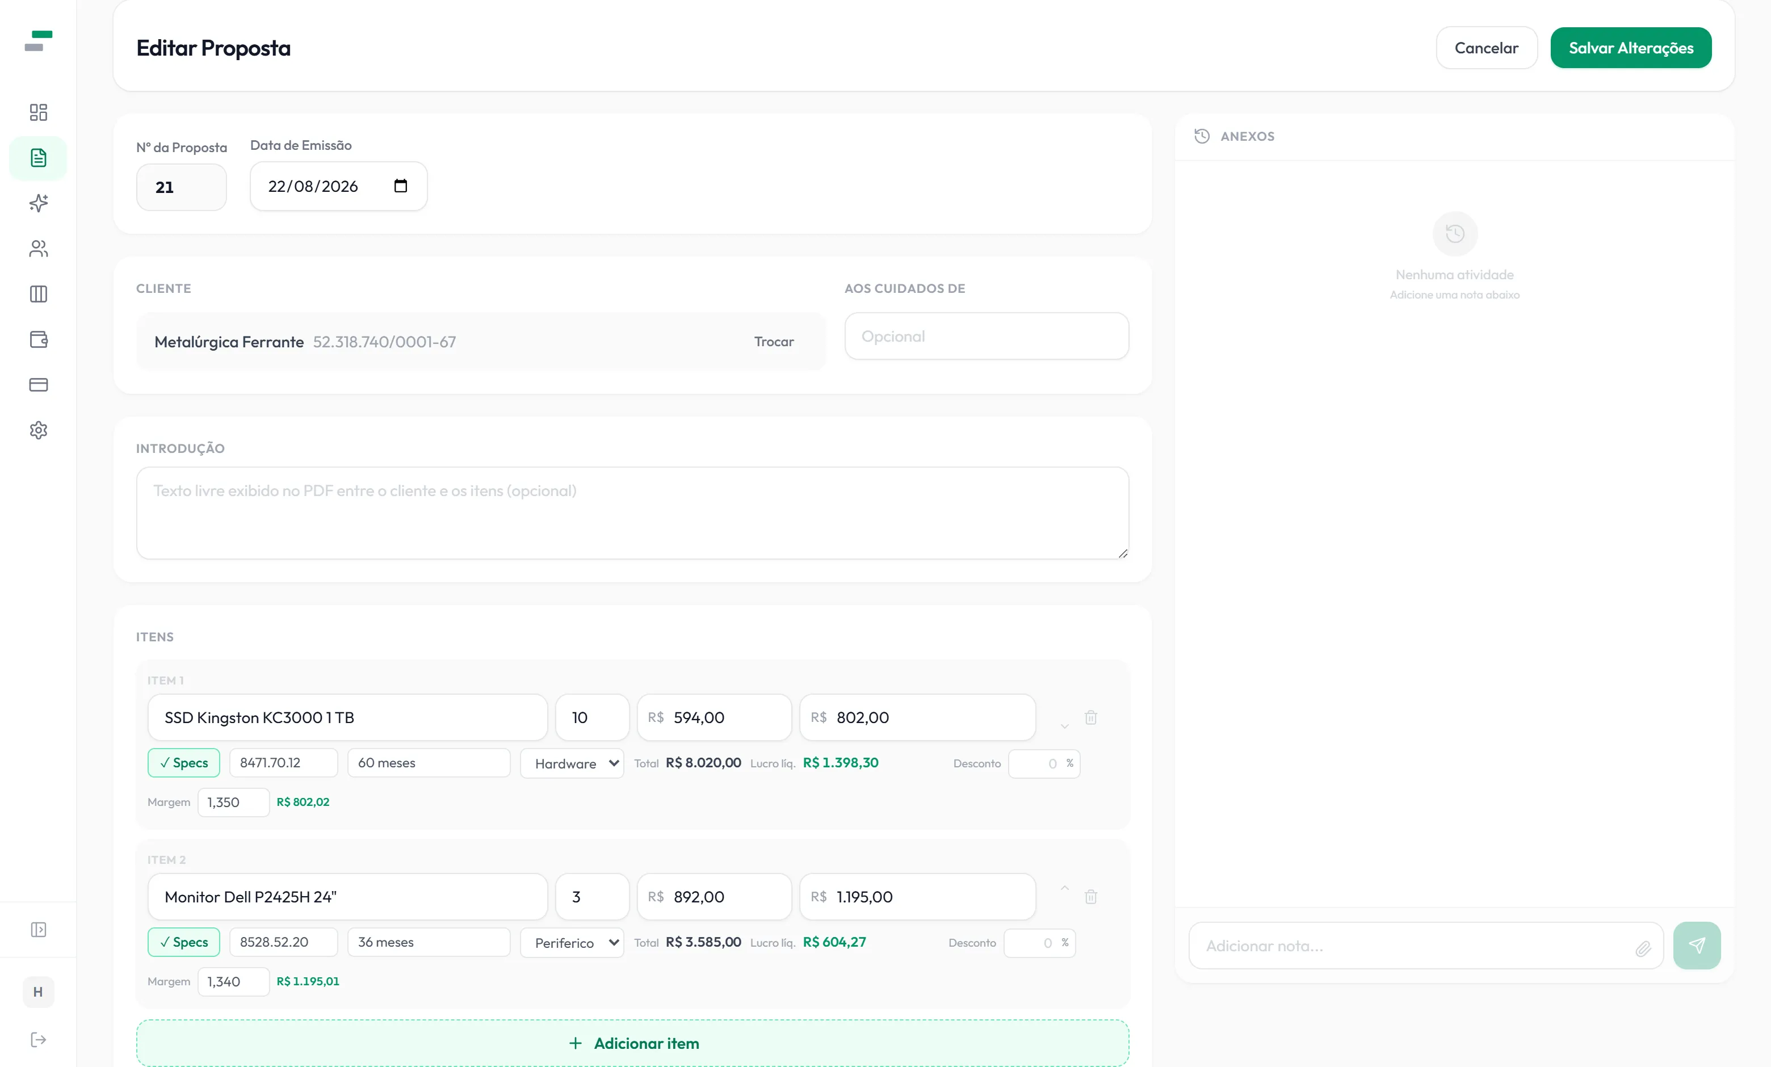Focus the Aos Cuidados De optional field
This screenshot has width=1771, height=1067.
click(x=986, y=336)
